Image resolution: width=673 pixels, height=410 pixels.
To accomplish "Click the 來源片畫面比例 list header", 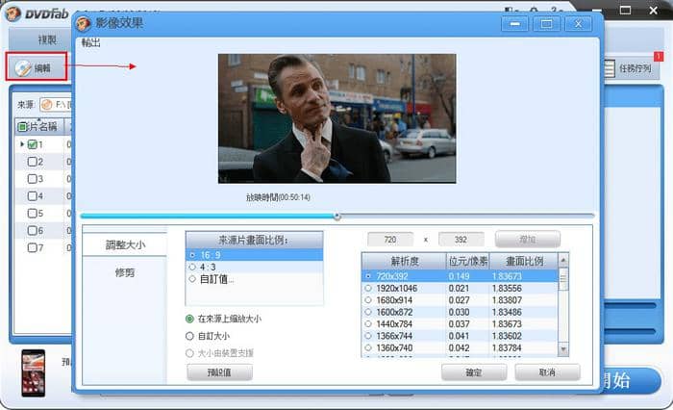I will point(254,240).
